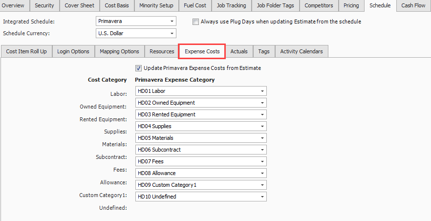This screenshot has height=221, width=431.
Task: Open the Actuals tab
Action: [x=239, y=51]
